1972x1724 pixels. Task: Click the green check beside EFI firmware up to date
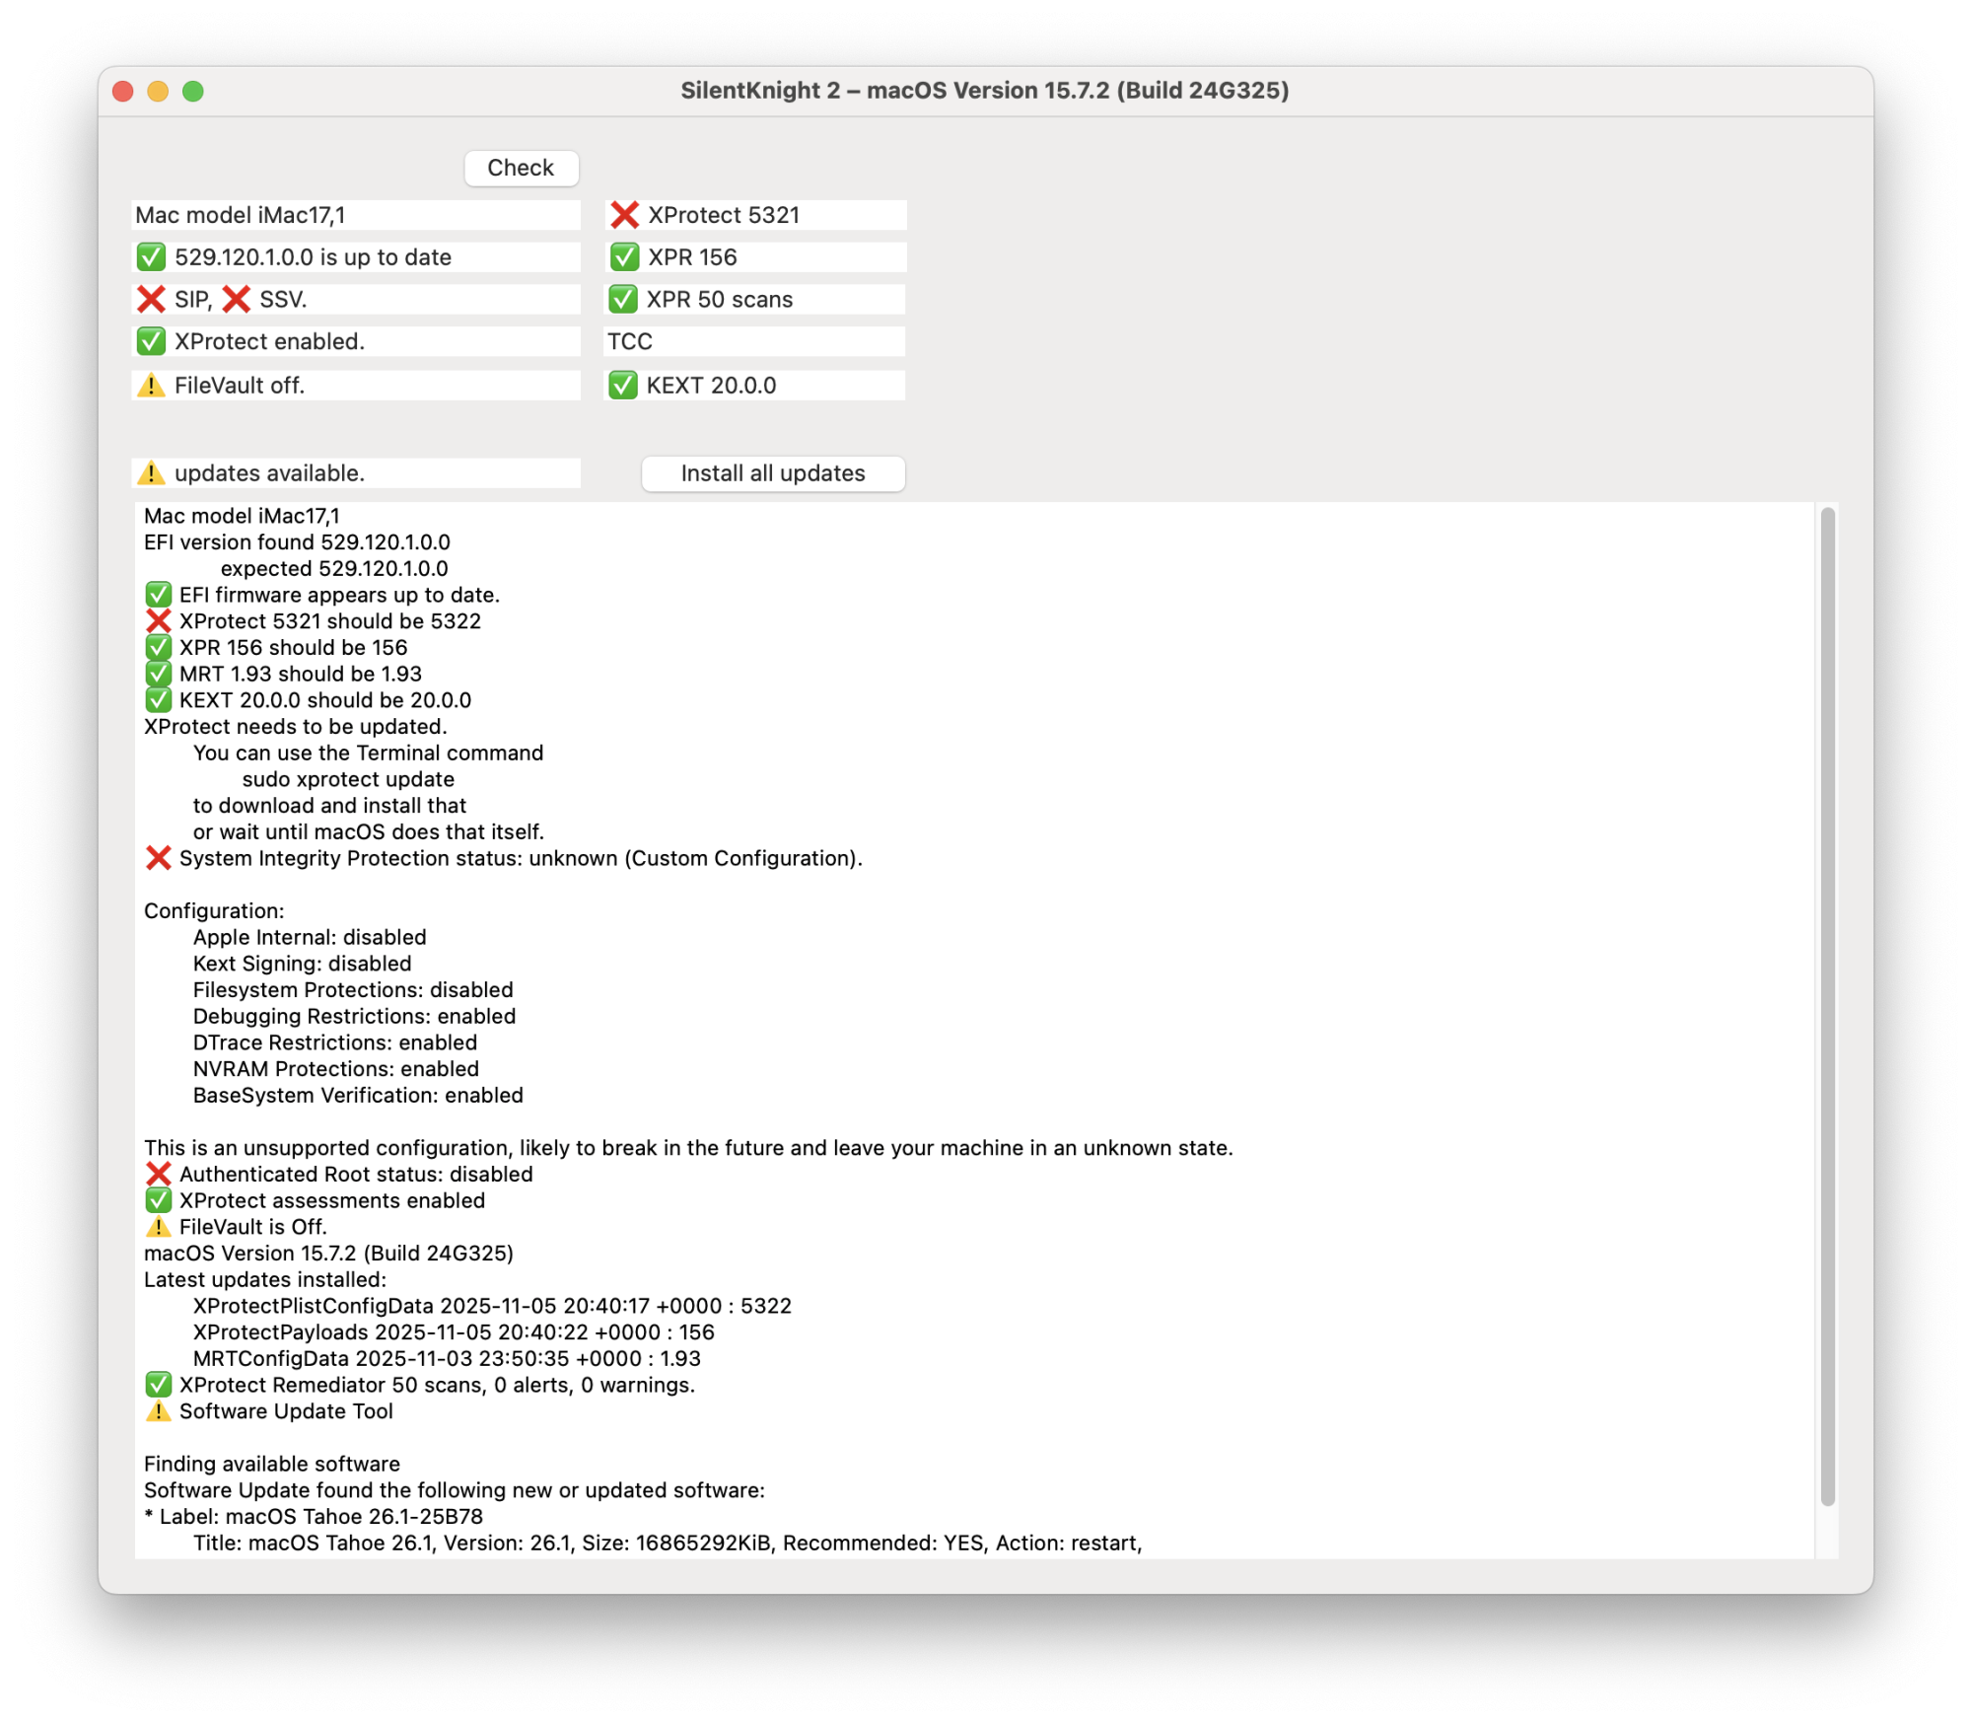[x=159, y=594]
